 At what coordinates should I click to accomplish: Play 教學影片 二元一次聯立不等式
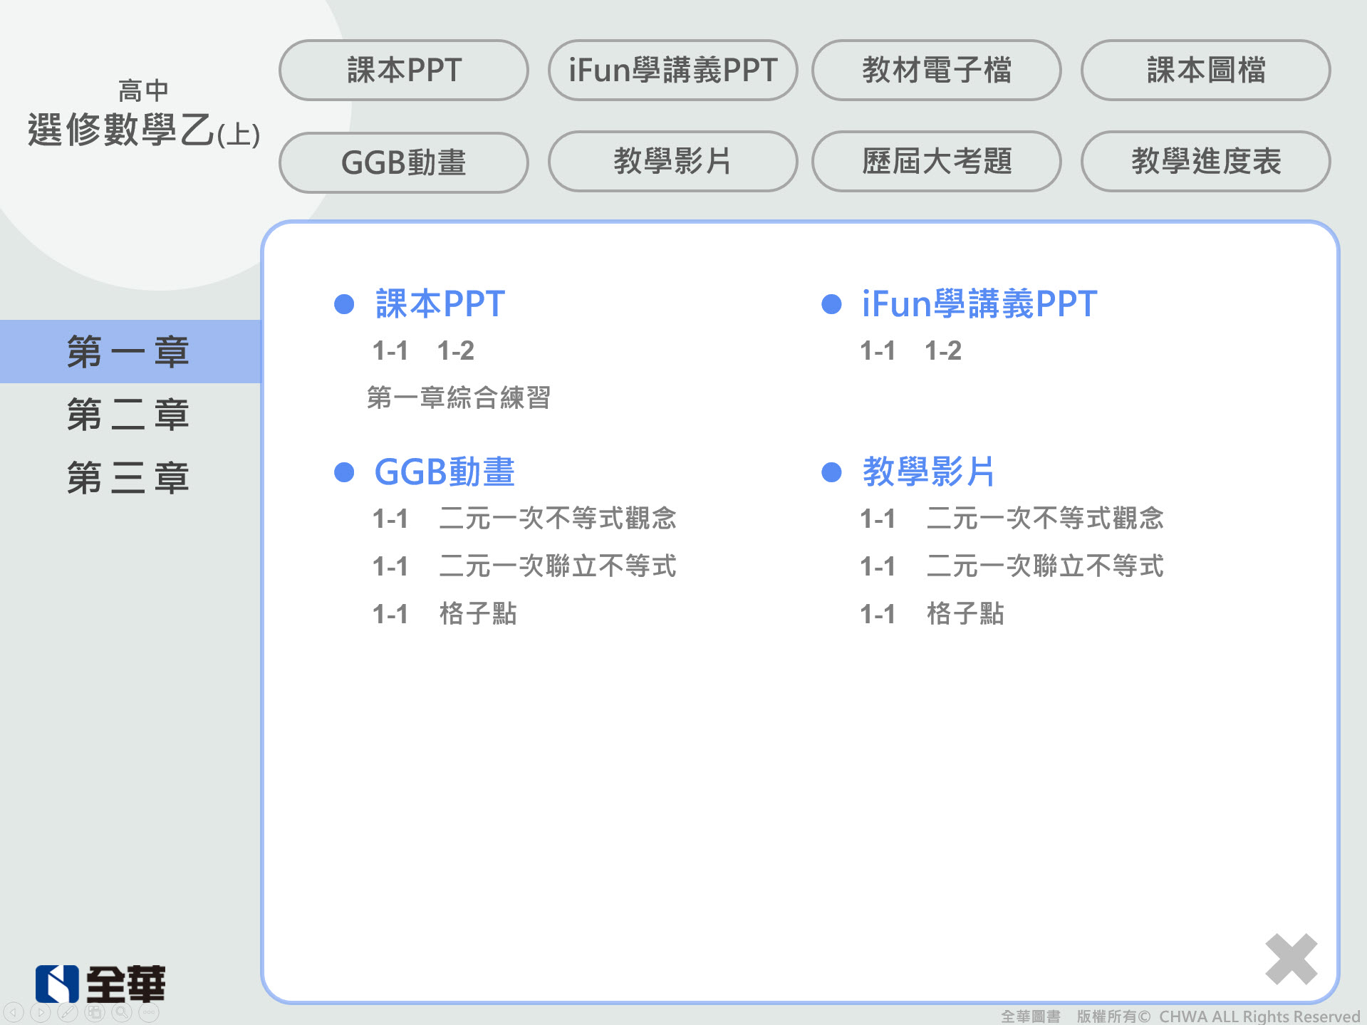(x=1012, y=566)
